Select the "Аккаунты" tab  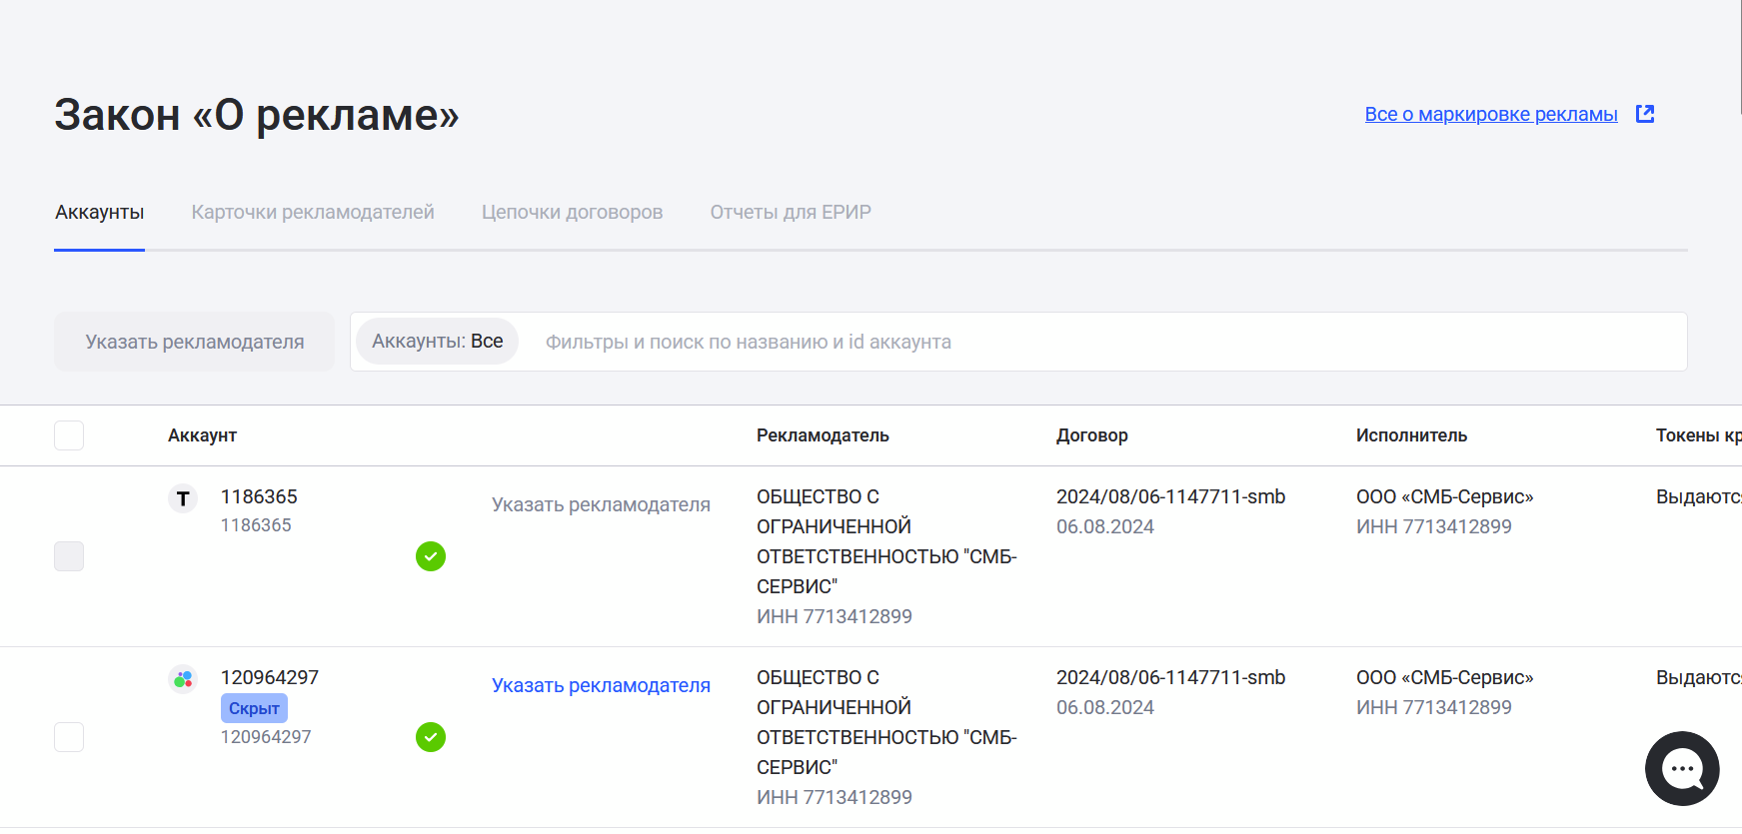(99, 212)
